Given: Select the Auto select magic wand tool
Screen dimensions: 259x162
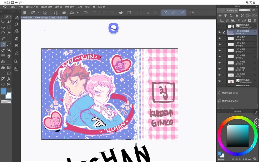Looking at the screenshot, I should click(9, 33).
